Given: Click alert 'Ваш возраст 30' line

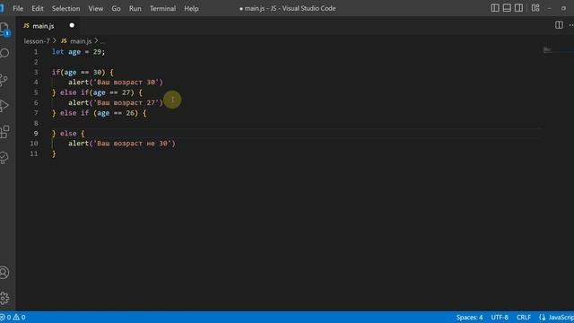Looking at the screenshot, I should tap(116, 83).
